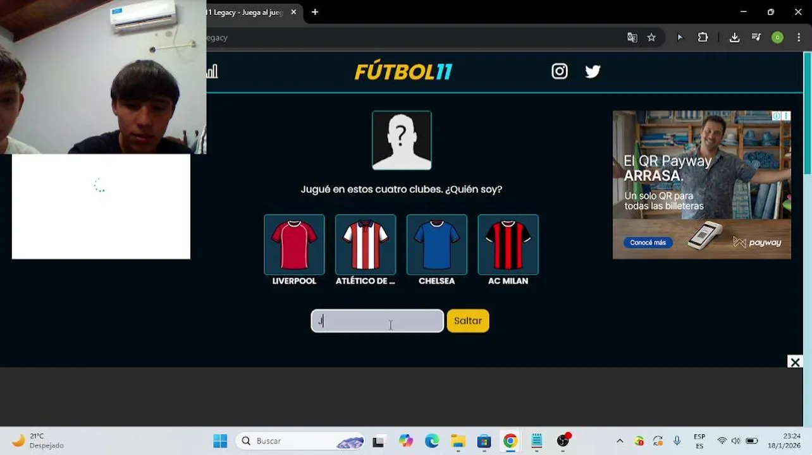The height and width of the screenshot is (455, 812).
Task: Open File Explorer from the taskbar
Action: [458, 441]
